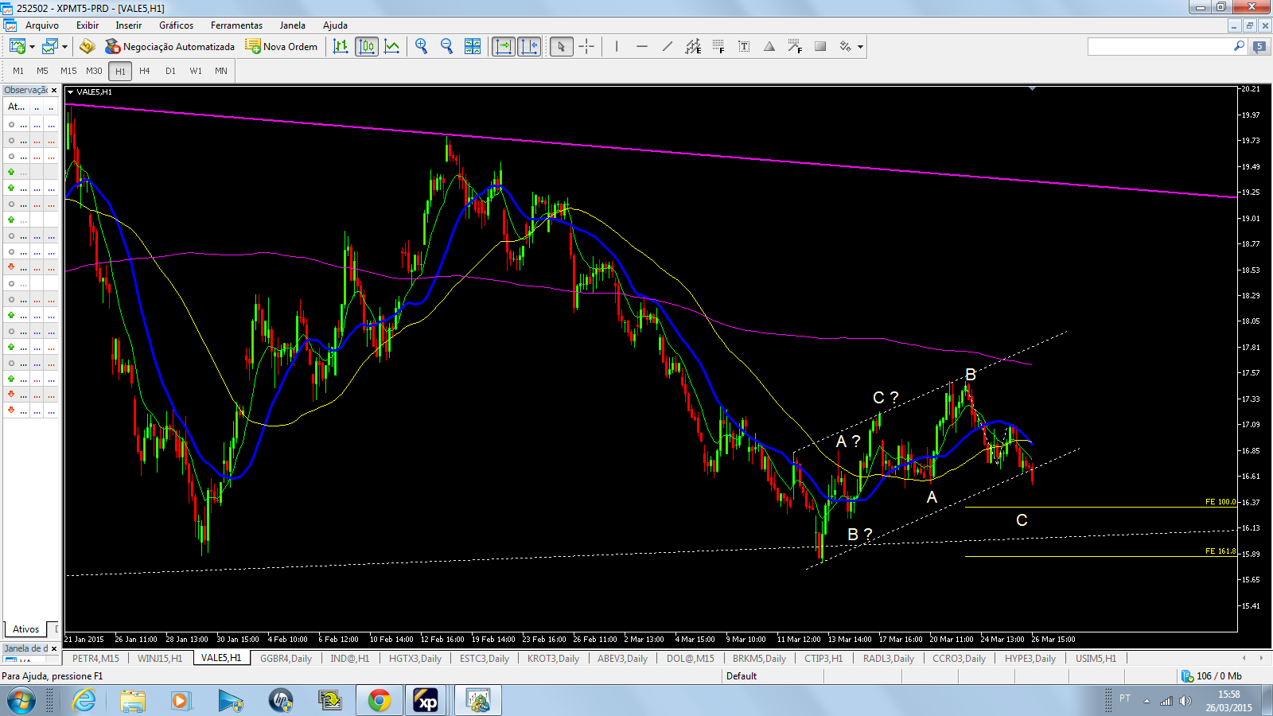Set timeframe to M5
The image size is (1273, 716).
click(43, 71)
